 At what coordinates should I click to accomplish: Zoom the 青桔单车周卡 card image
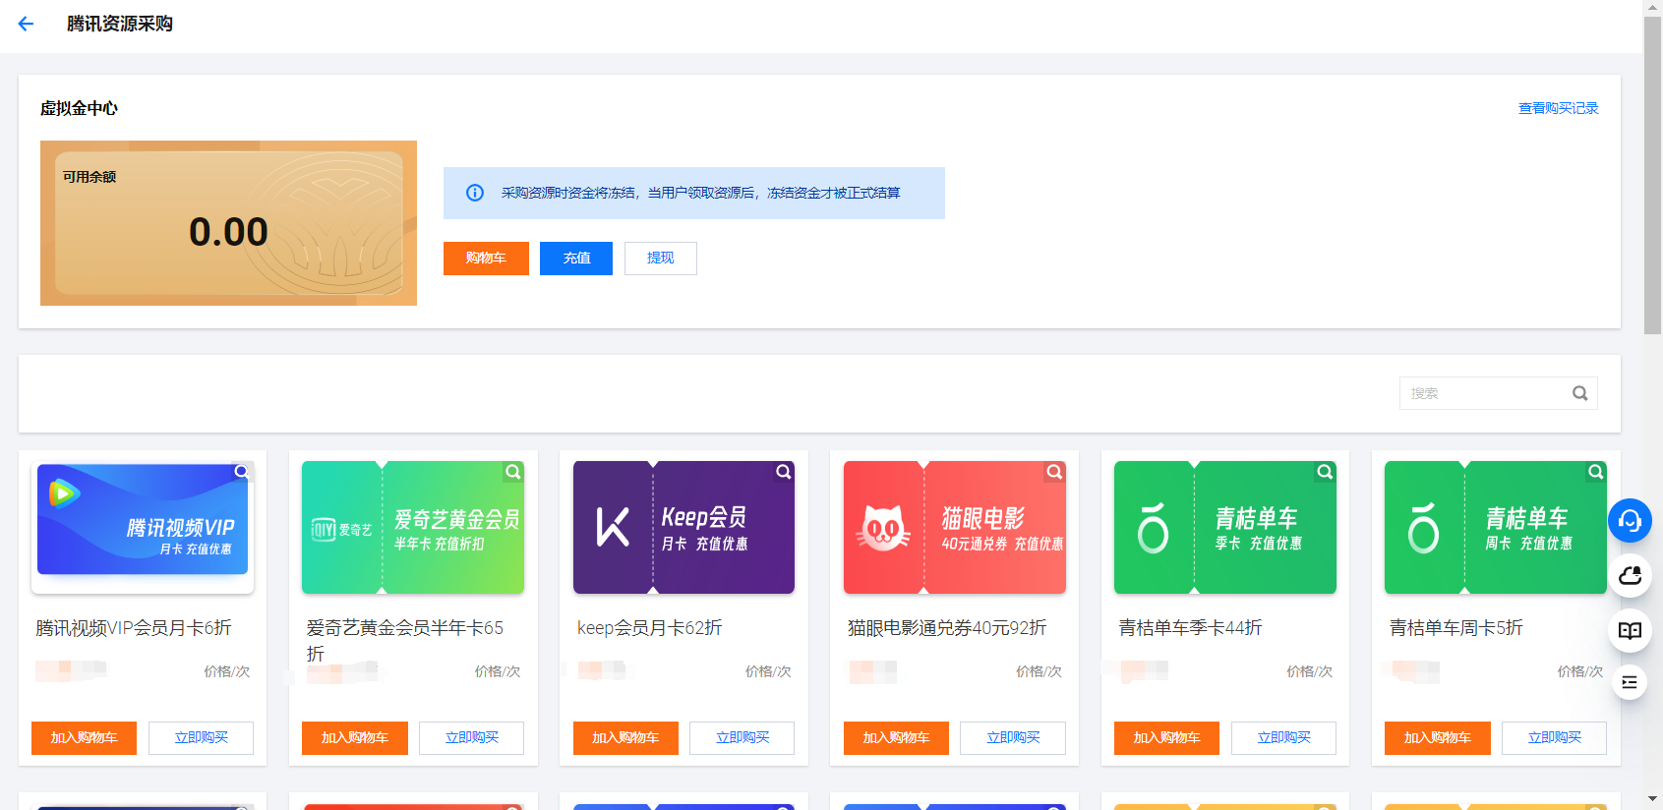(1595, 472)
